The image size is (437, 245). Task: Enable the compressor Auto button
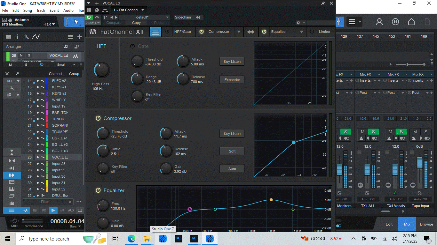click(232, 169)
